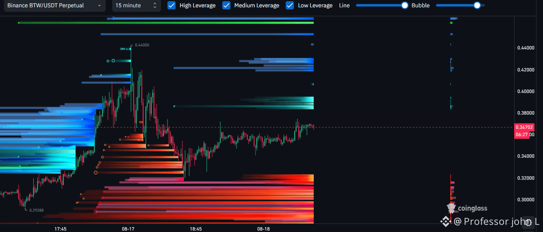This screenshot has width=543, height=232.
Task: Click the 0.42000 price axis label
Action: click(526, 70)
